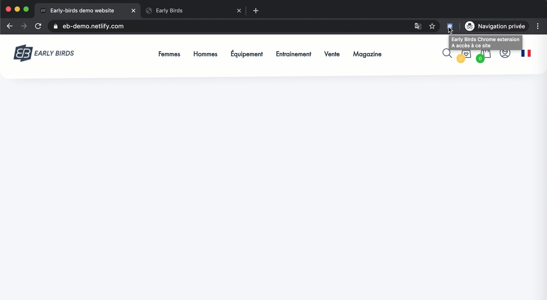
Task: Click the yellow wishlist count badge
Action: click(x=461, y=58)
